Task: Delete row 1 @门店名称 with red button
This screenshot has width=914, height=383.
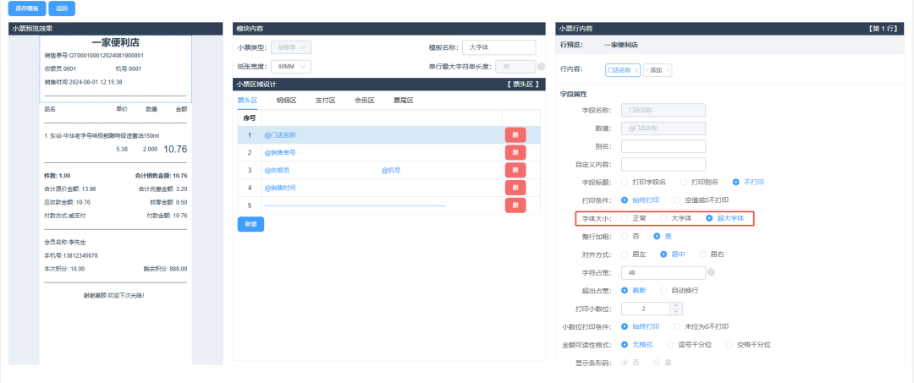Action: [x=515, y=134]
